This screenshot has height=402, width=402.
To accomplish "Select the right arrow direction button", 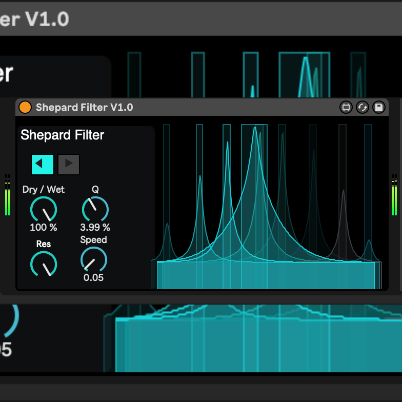I will pyautogui.click(x=69, y=164).
